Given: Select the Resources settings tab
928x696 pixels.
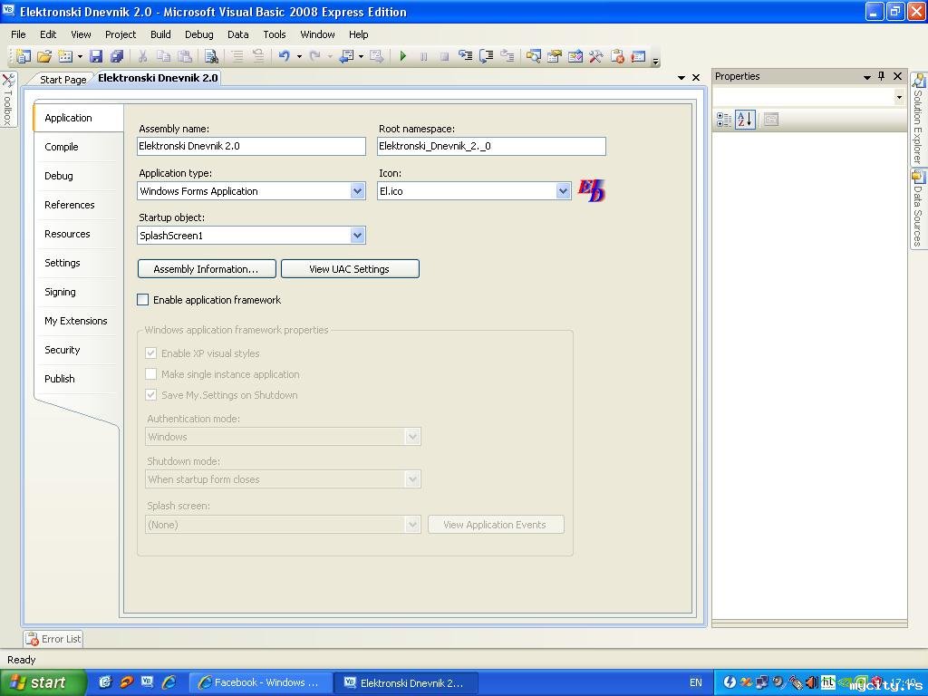Looking at the screenshot, I should click(x=67, y=234).
